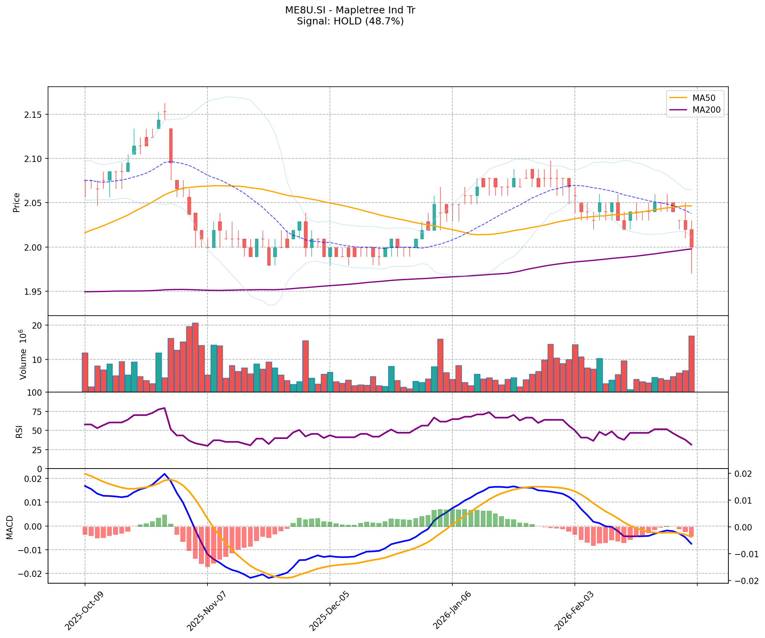Click the Price y-axis label

[x=17, y=202]
